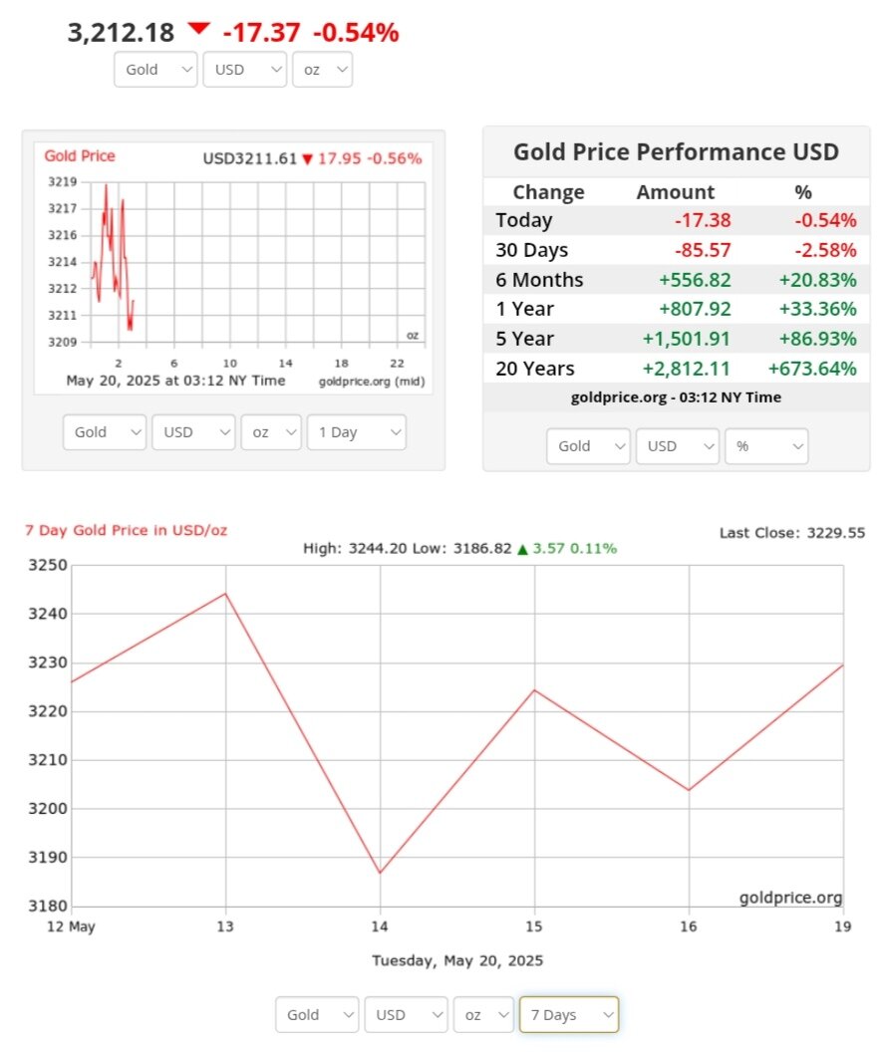879x1054 pixels.
Task: Open the Gold dropdown in the performance panel
Action: [x=588, y=446]
